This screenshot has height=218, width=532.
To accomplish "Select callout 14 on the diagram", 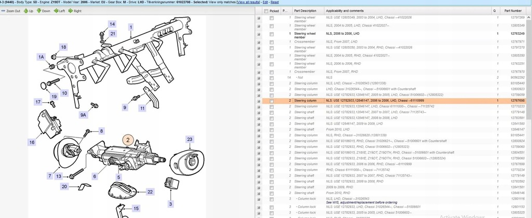I will pos(112,24).
